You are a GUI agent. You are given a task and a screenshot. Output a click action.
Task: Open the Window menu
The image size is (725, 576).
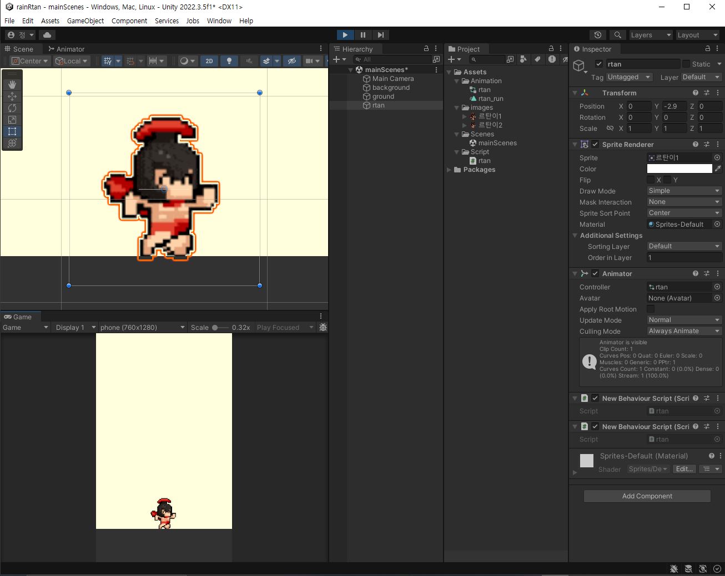pos(219,21)
